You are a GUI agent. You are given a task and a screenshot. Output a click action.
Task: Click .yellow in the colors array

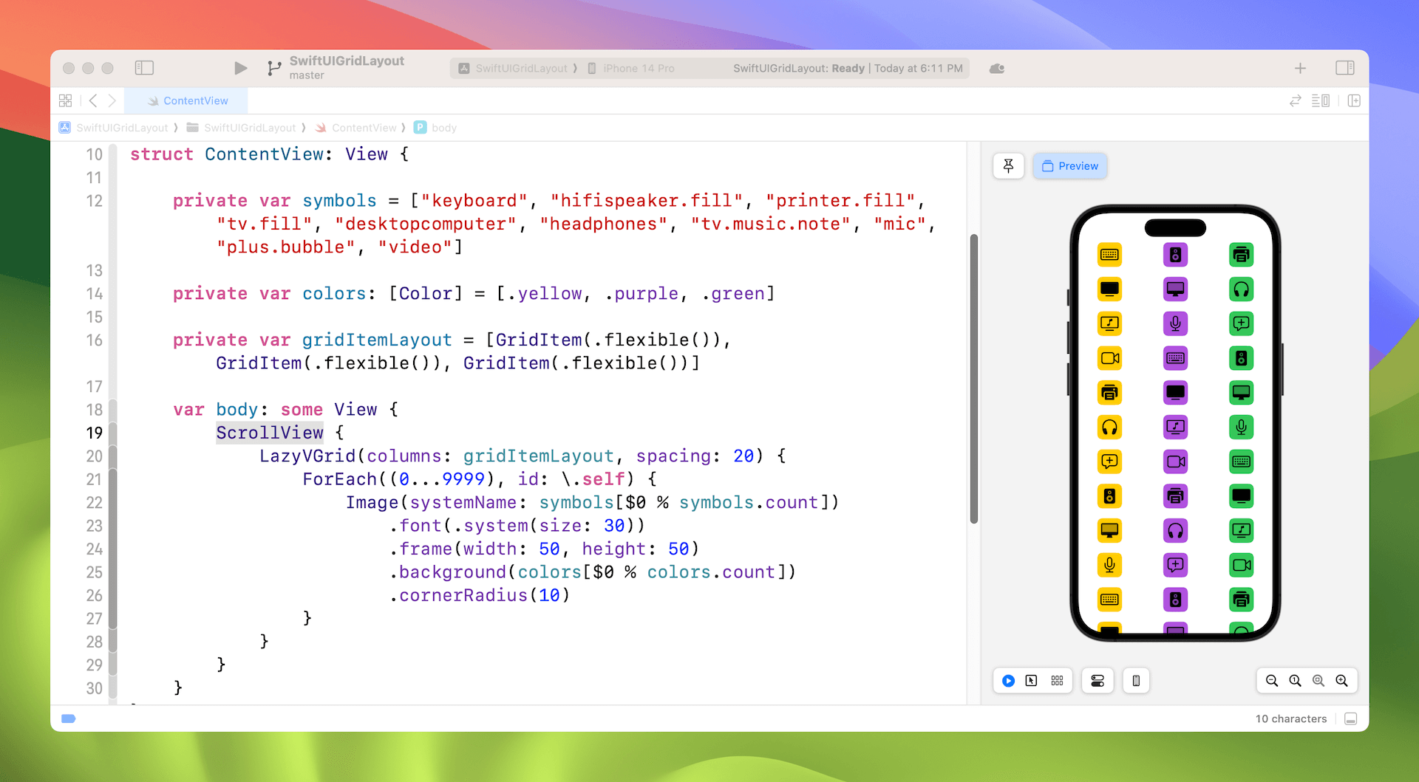545,294
